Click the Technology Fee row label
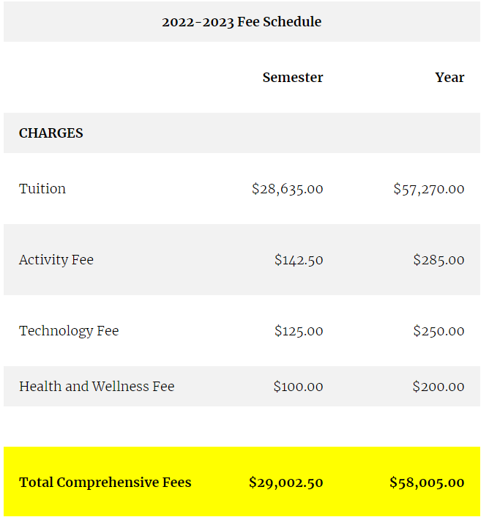489x517 pixels. [x=69, y=331]
